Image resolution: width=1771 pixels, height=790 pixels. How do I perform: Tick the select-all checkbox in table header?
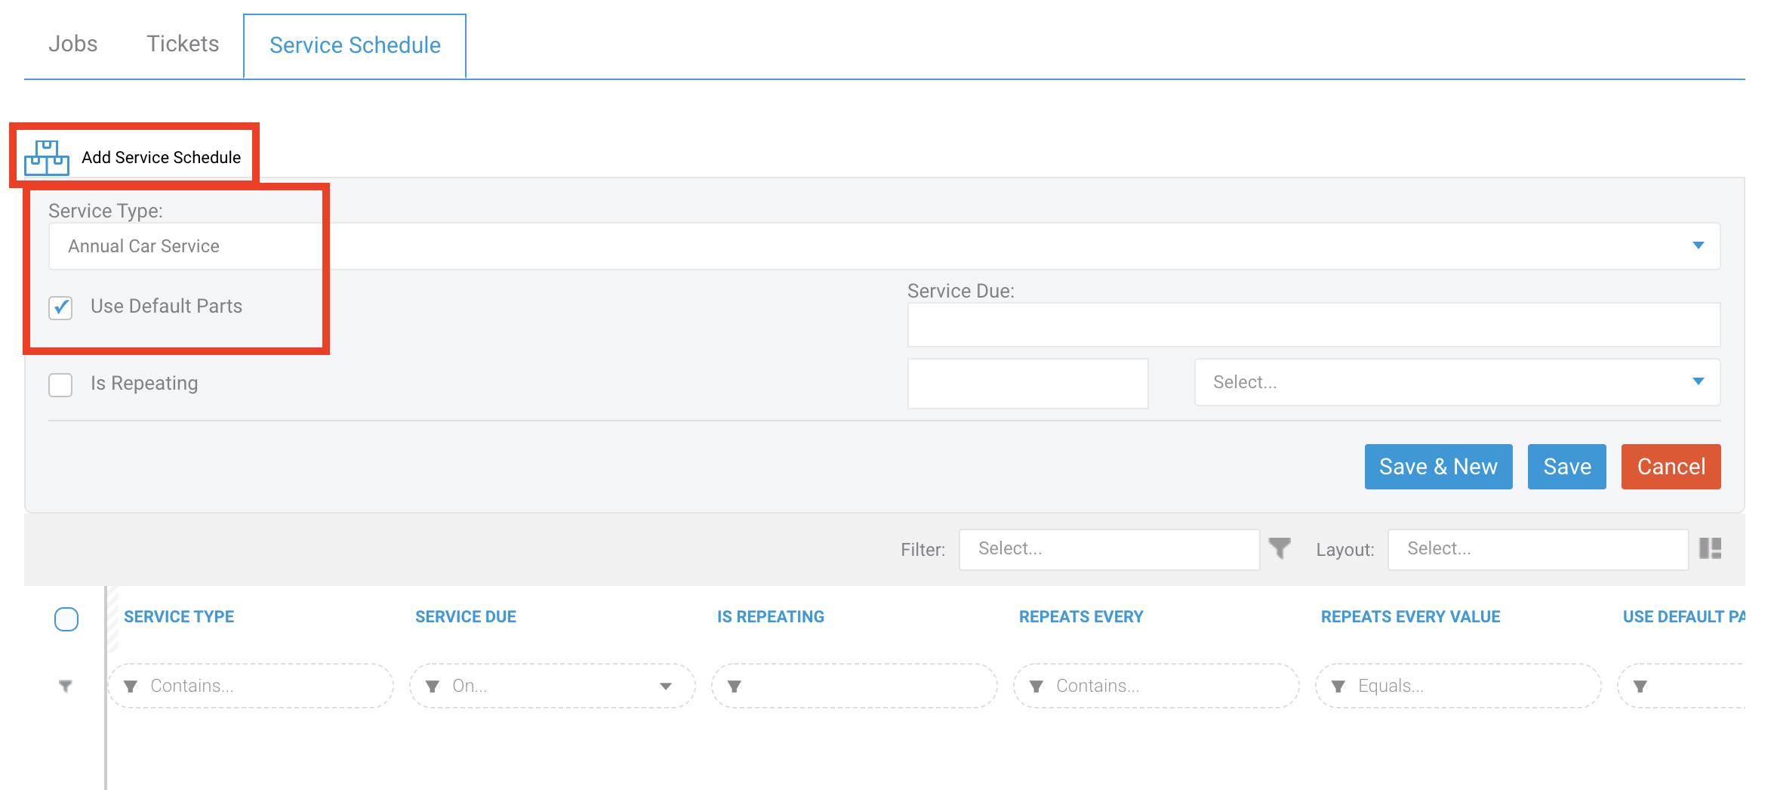click(x=66, y=619)
